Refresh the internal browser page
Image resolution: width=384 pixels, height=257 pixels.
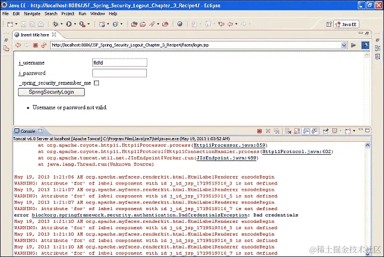click(x=44, y=45)
